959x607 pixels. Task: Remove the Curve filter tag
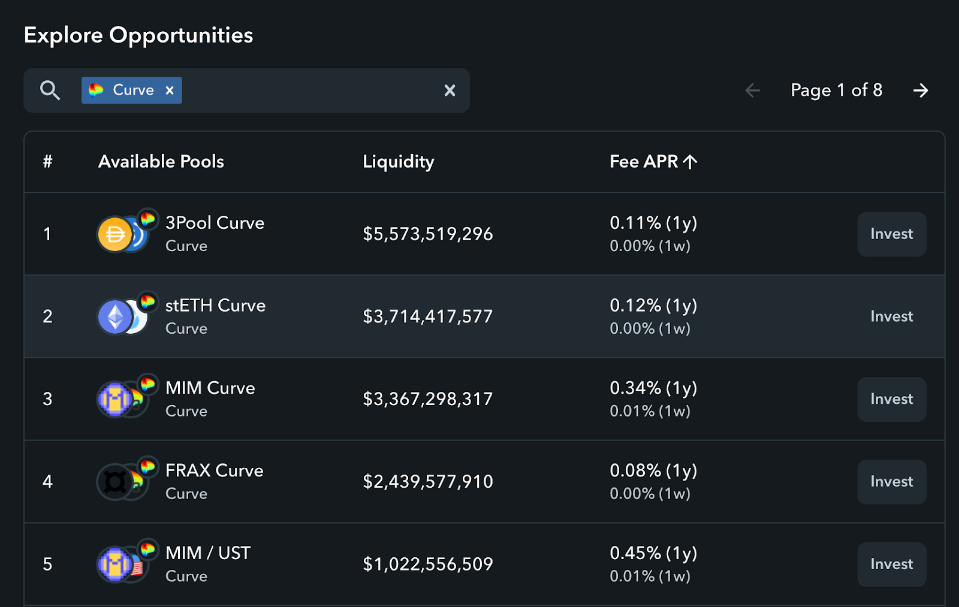tap(170, 90)
